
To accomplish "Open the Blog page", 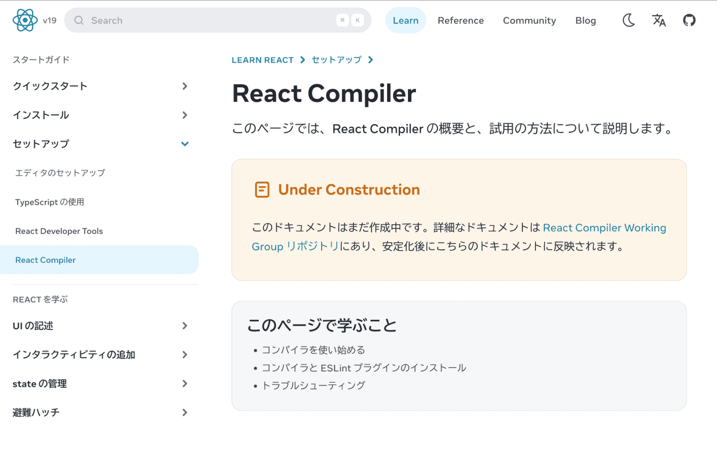I will point(585,20).
